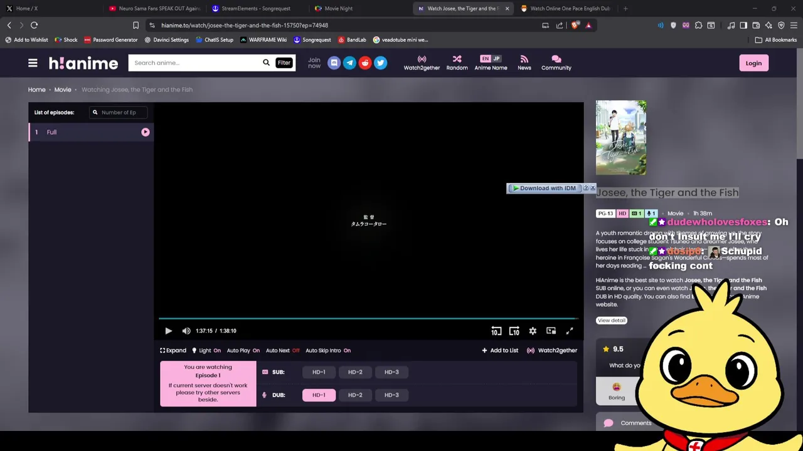Select DUB server HD-2
This screenshot has height=451, width=803.
coord(355,395)
